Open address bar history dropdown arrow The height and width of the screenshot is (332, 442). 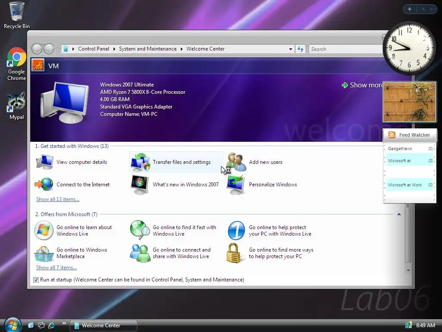point(290,49)
